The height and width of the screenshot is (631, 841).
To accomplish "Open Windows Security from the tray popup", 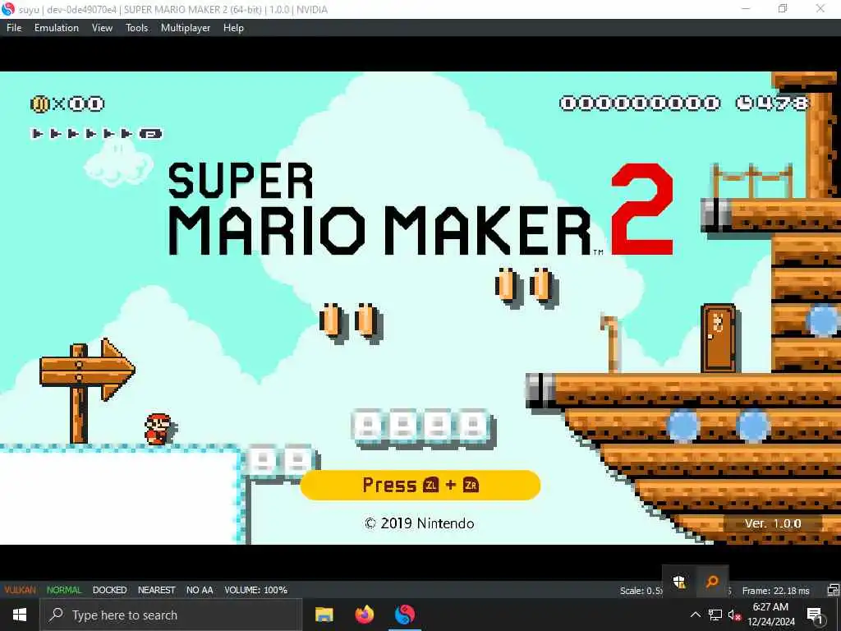I will tap(679, 581).
